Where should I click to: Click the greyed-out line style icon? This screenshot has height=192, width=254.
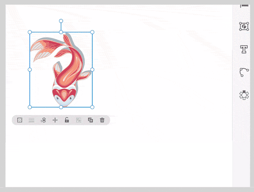31,120
